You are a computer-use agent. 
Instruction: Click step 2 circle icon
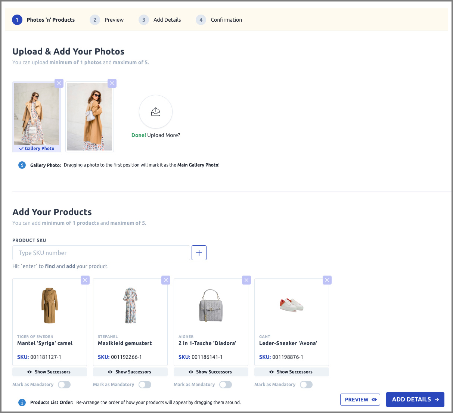(x=95, y=20)
